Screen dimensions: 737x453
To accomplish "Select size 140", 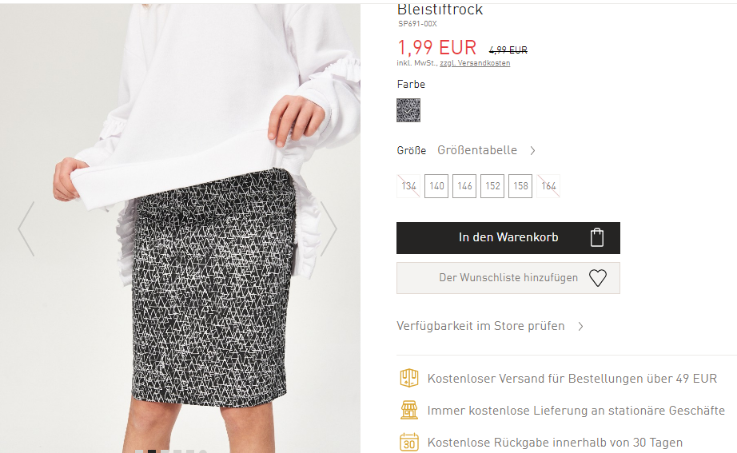I will click(x=436, y=186).
